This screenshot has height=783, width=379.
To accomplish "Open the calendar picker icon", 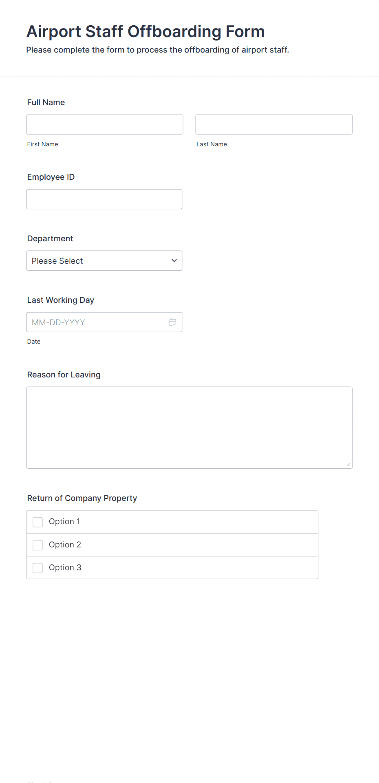I will (x=173, y=322).
